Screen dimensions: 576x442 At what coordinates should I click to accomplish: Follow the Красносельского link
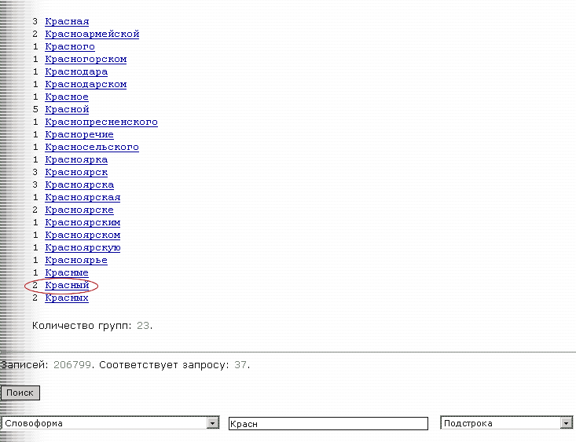coord(92,148)
